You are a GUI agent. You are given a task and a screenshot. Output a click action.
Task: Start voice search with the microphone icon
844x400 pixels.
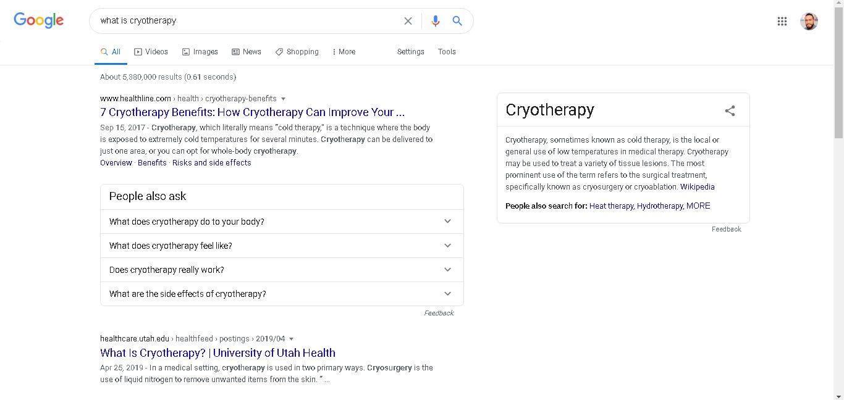[435, 20]
